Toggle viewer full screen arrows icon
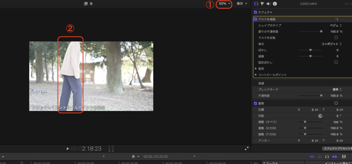The width and height of the screenshot is (352, 164). pyautogui.click(x=247, y=149)
